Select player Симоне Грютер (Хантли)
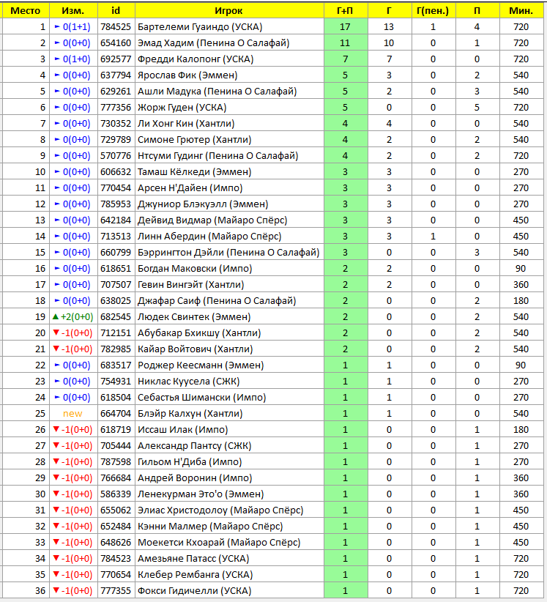This screenshot has height=602, width=547. (195, 140)
